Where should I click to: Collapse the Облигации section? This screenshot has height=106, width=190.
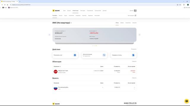coord(134,62)
